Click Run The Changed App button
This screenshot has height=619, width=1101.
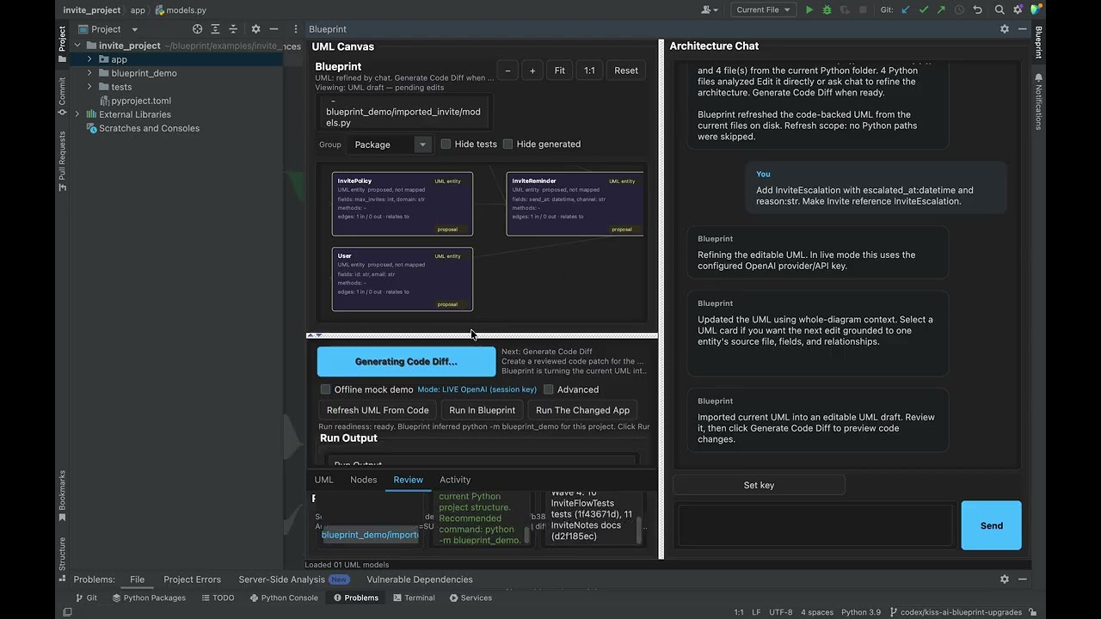click(583, 410)
